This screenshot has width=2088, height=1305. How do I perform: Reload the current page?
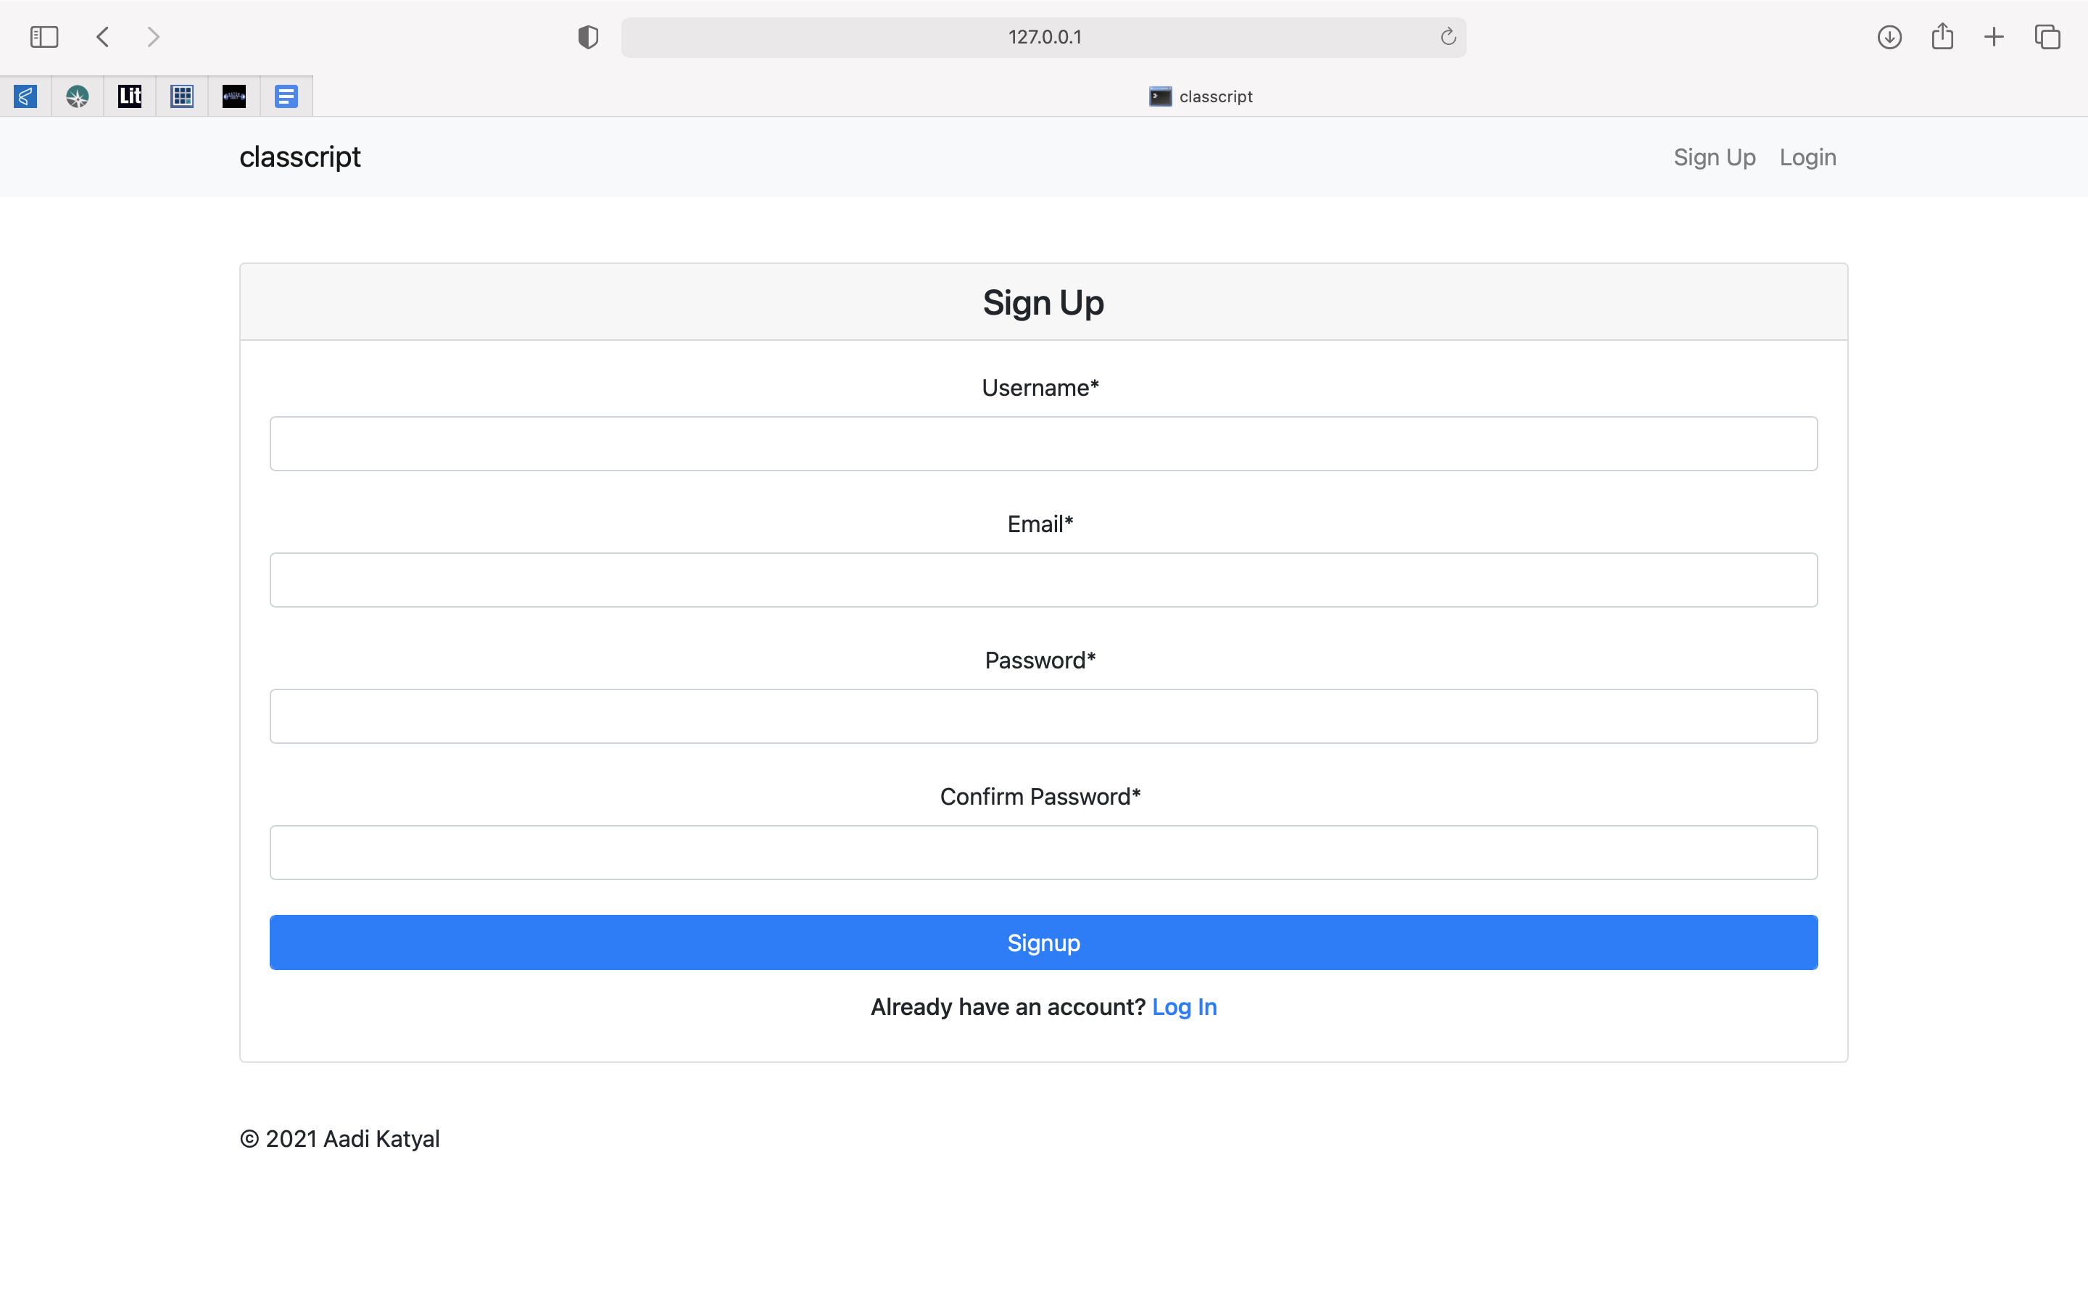1448,37
